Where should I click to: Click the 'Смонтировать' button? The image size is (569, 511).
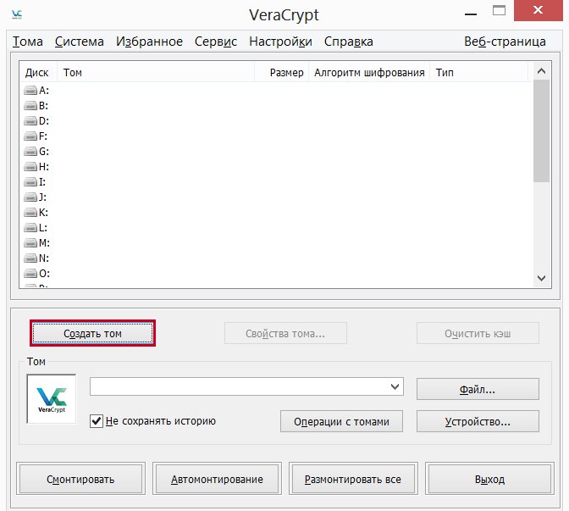pos(80,479)
